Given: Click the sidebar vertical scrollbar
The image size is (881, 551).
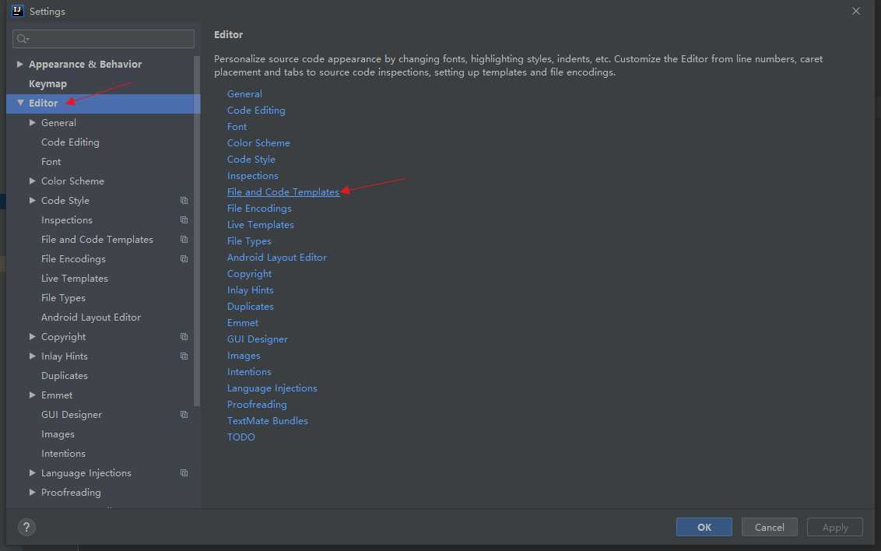Looking at the screenshot, I should pyautogui.click(x=197, y=257).
